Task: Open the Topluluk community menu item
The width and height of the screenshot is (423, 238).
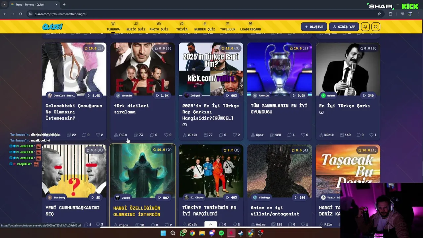Action: (x=228, y=27)
